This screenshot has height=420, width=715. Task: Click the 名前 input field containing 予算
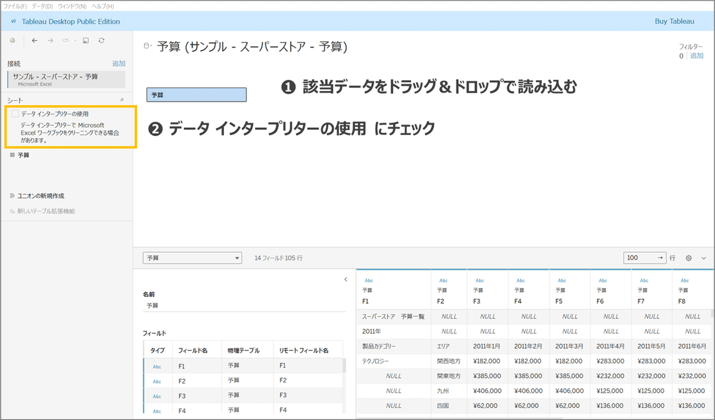coord(244,305)
